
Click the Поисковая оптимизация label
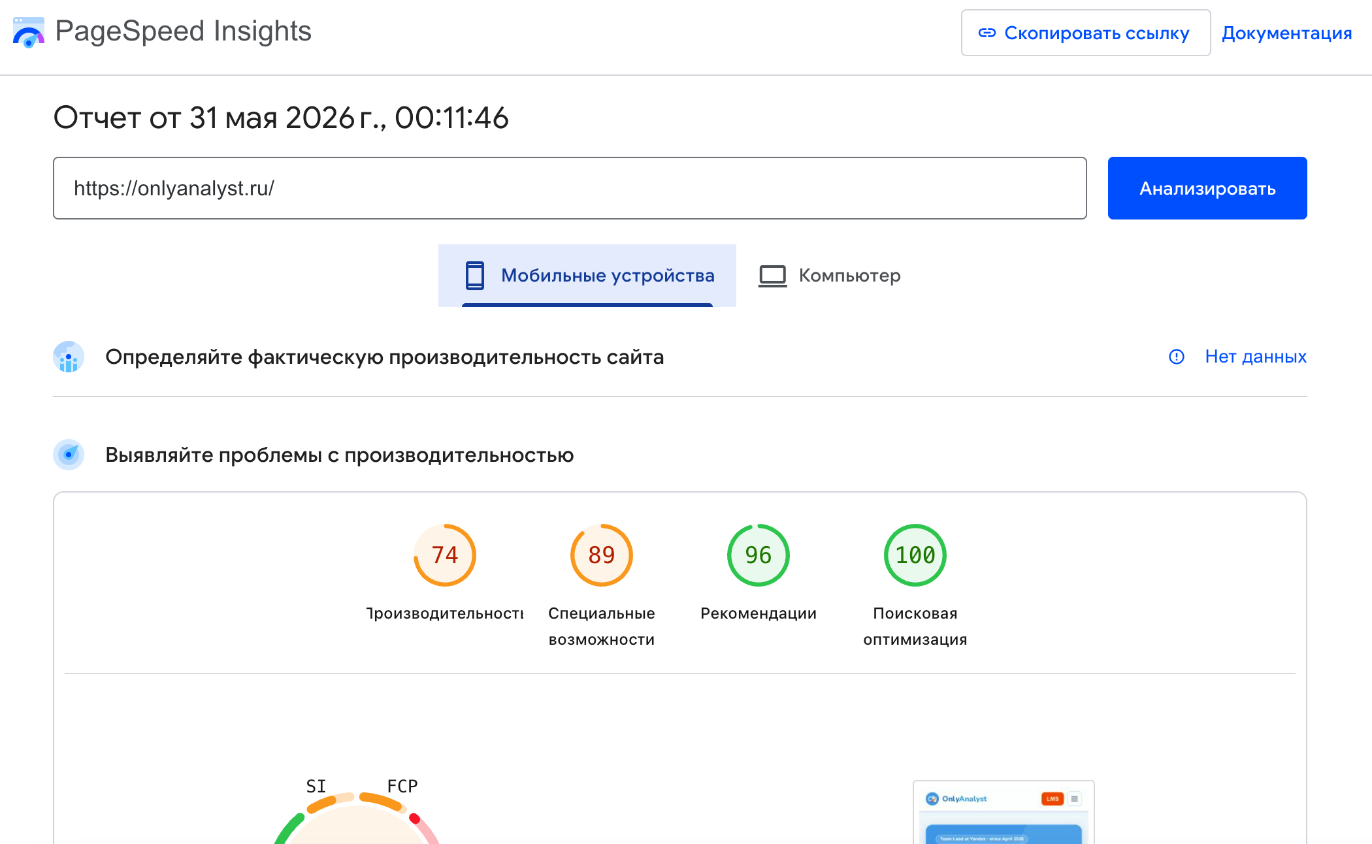tap(915, 626)
